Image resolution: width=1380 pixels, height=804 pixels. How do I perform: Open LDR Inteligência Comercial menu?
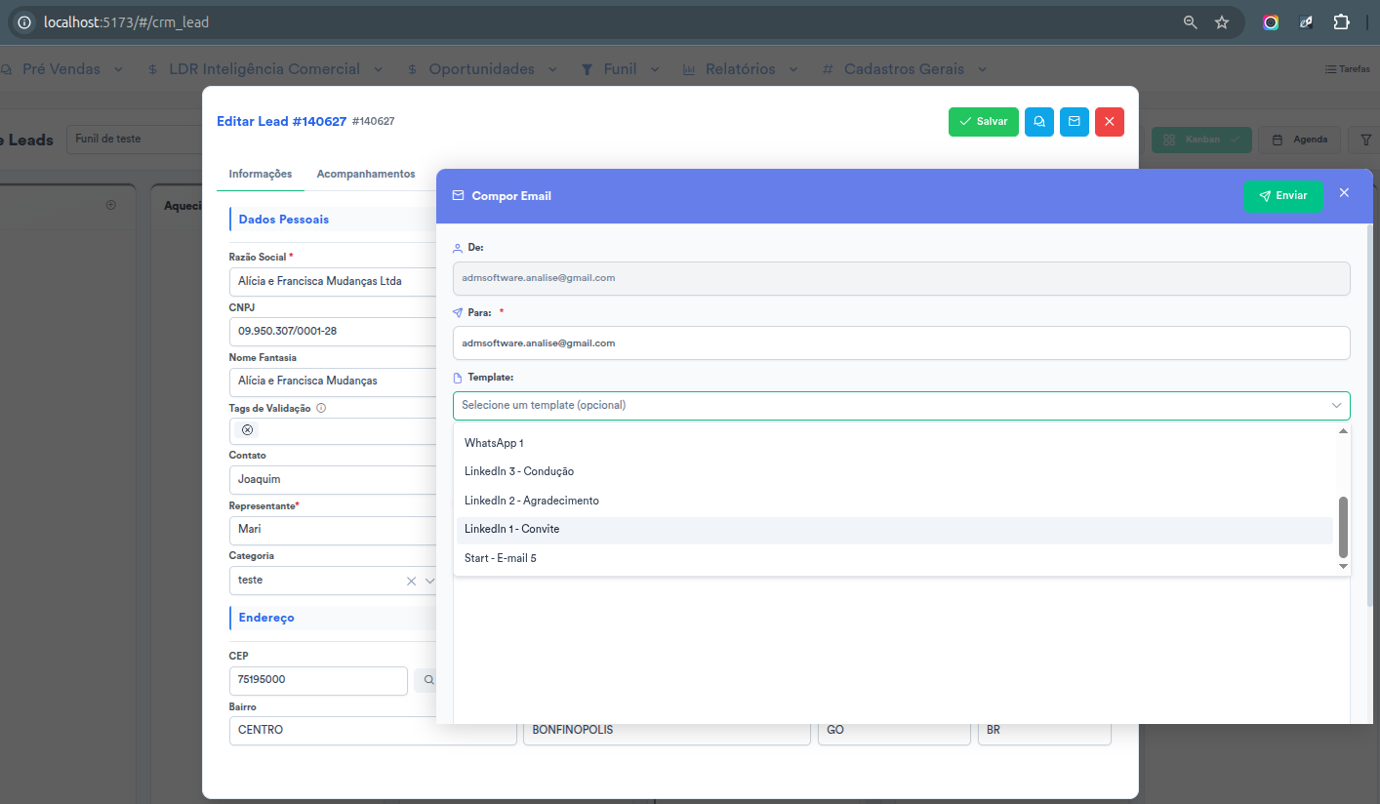tap(264, 69)
